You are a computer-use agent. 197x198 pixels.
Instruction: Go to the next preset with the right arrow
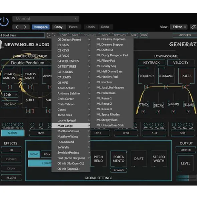click(x=25, y=27)
